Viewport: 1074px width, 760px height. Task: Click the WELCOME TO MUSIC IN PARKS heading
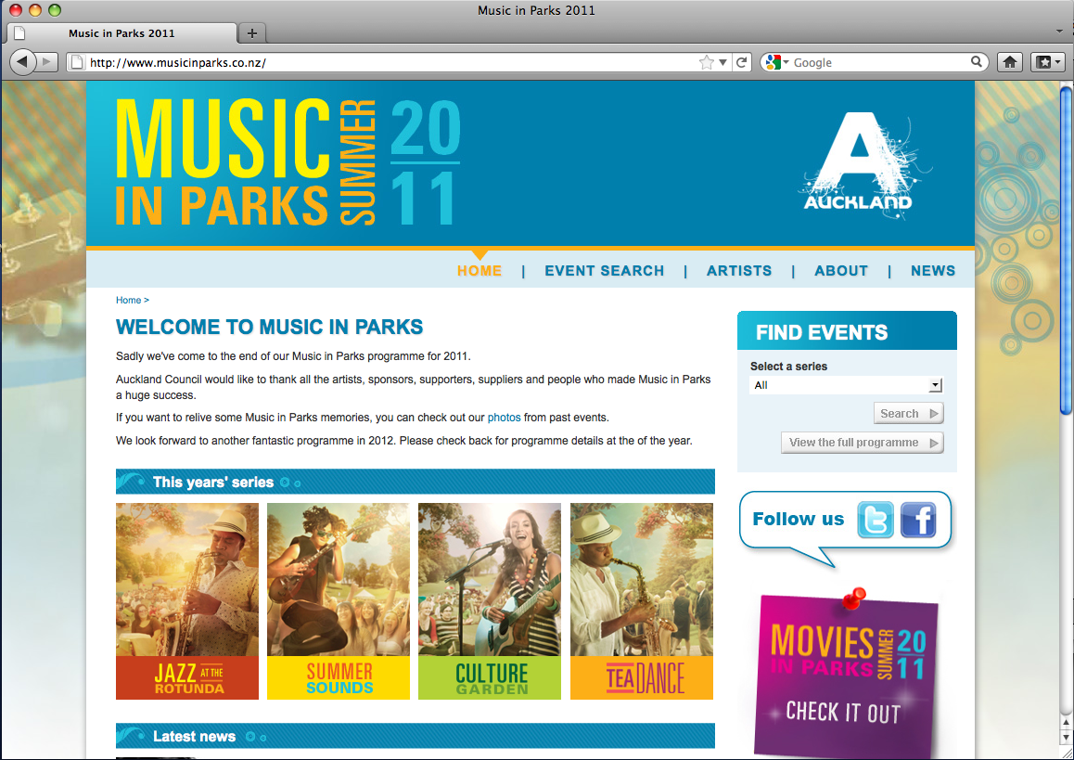coord(269,327)
